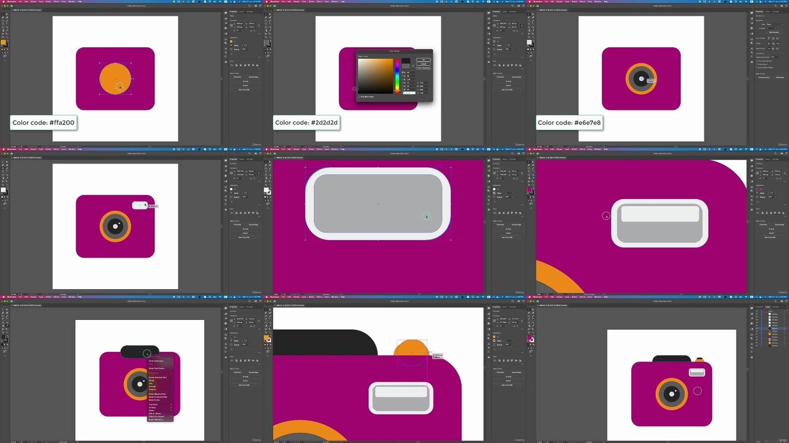
Task: Click the Wi-Fi icon in #e6e7e8 frame menu bar
Action: pyautogui.click(x=746, y=1)
